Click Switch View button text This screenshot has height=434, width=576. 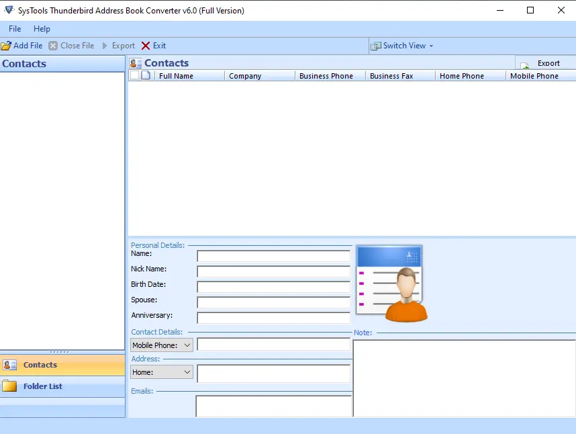(404, 46)
